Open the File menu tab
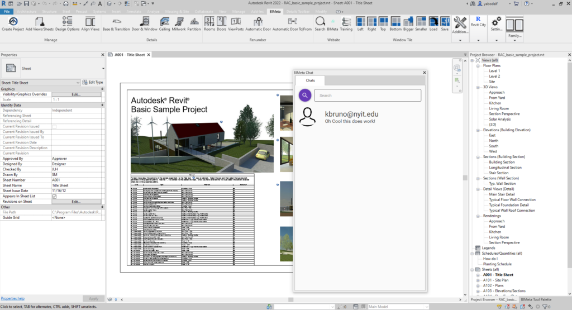Image resolution: width=572 pixels, height=310 pixels. [7, 12]
